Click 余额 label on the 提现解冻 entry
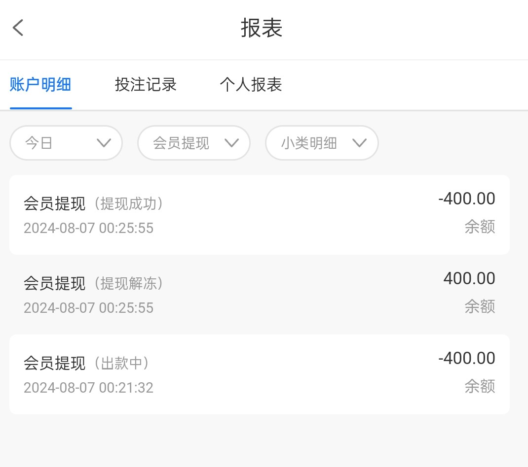This screenshot has height=467, width=528. pos(480,306)
